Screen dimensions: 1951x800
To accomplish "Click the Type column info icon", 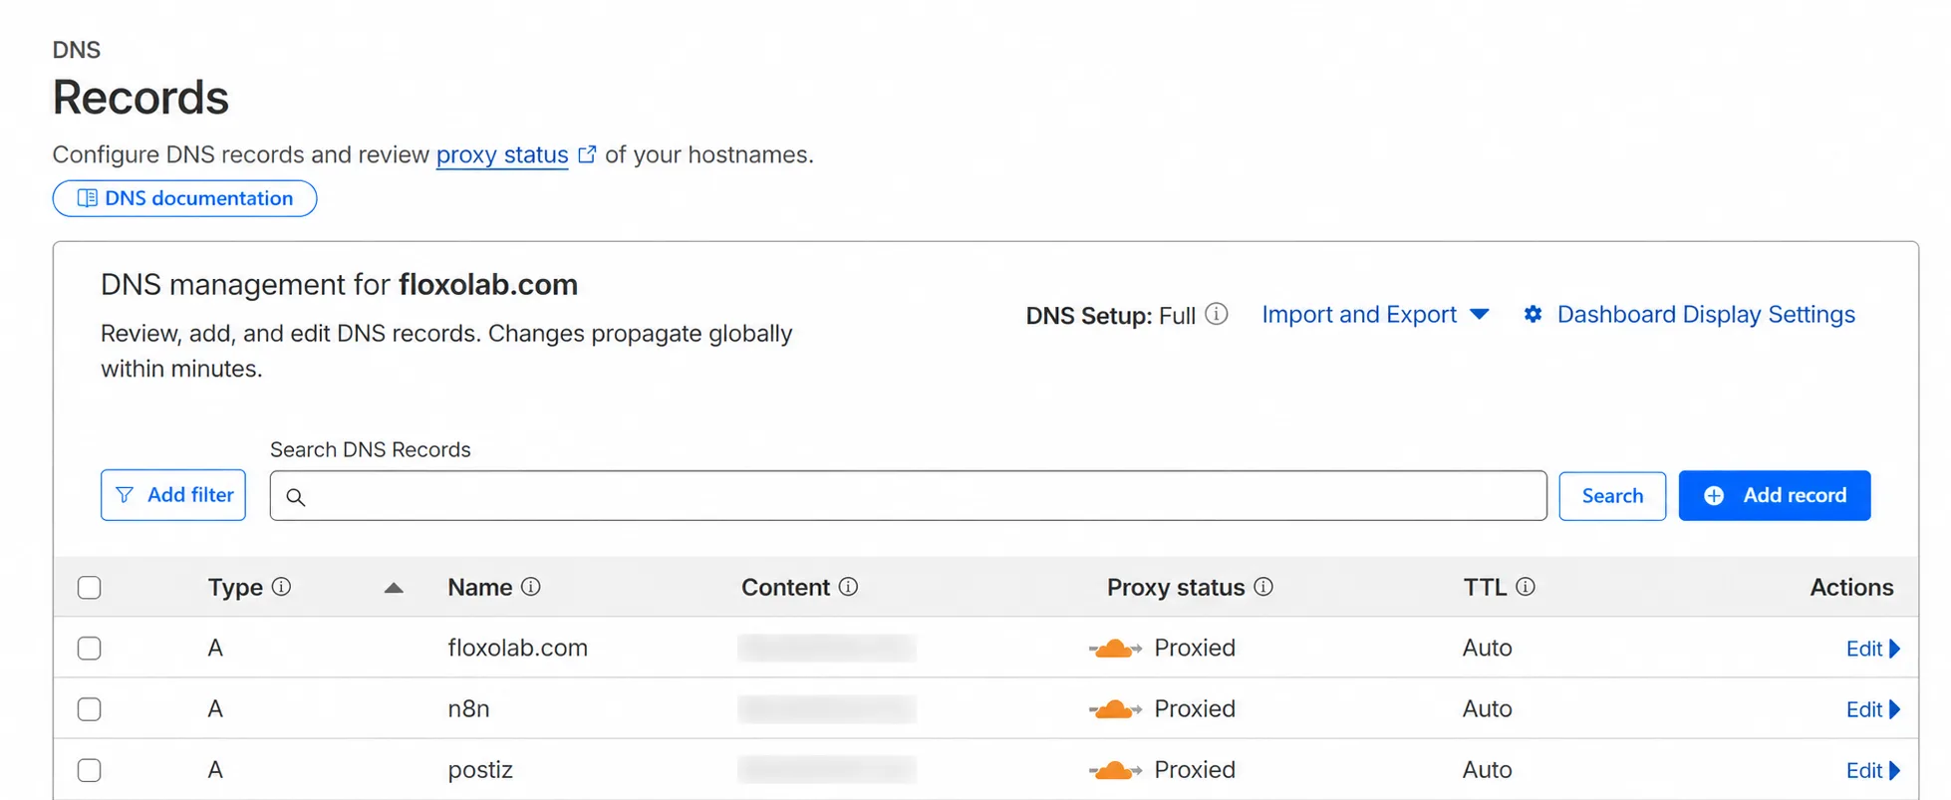I will click(x=282, y=587).
